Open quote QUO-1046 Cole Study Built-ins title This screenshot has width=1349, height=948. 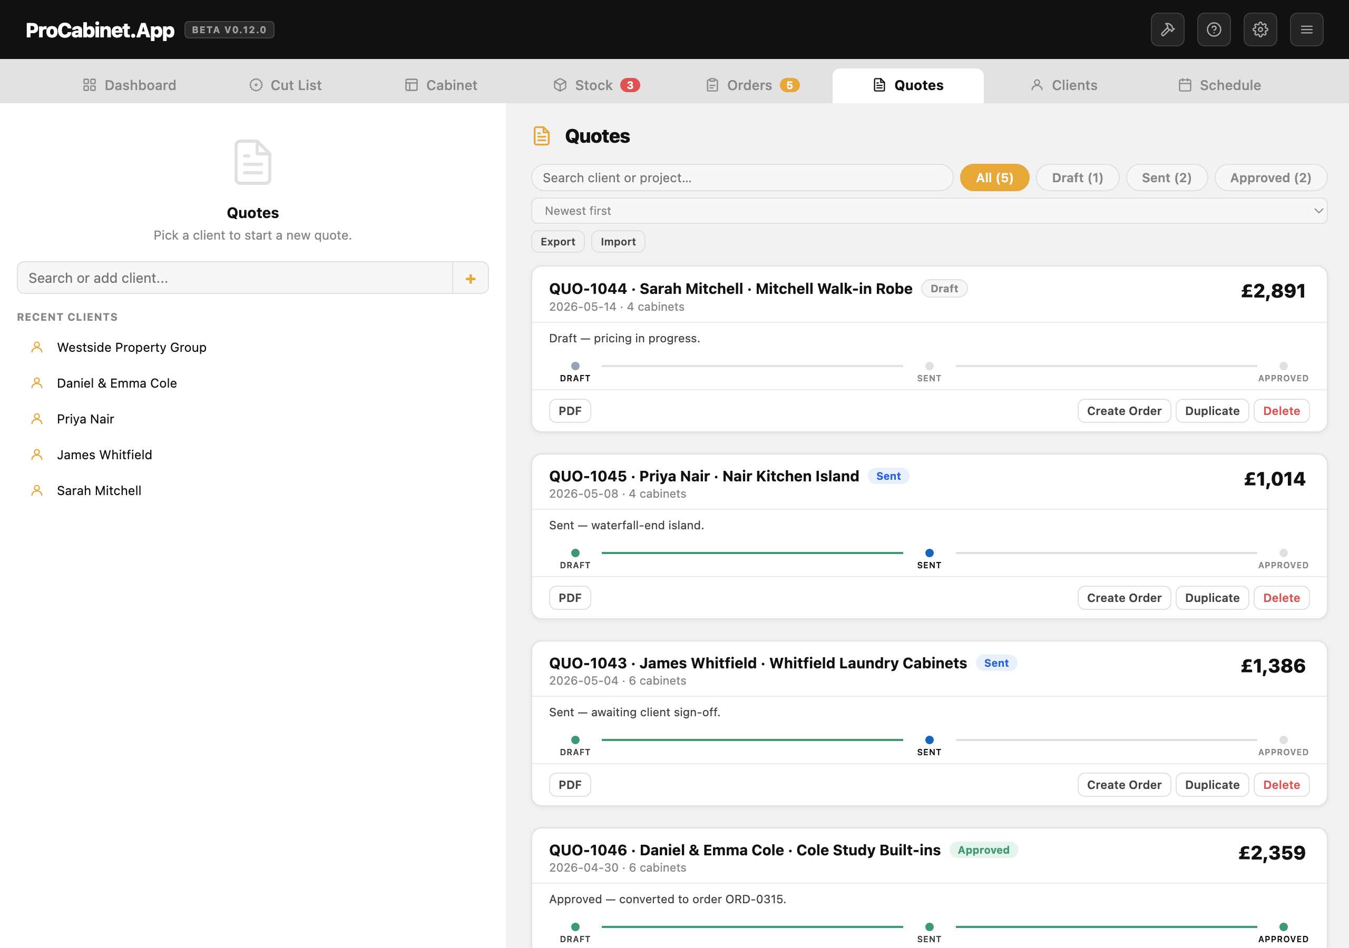click(x=745, y=850)
